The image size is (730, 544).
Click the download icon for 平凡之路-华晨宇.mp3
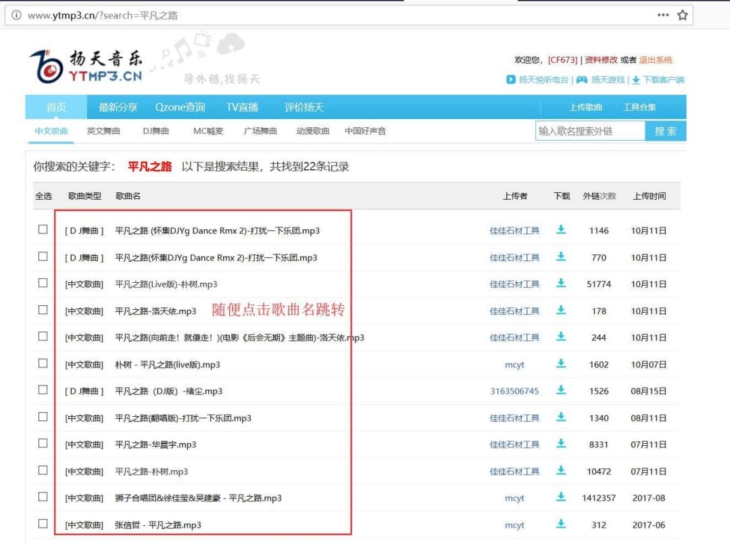coord(561,445)
